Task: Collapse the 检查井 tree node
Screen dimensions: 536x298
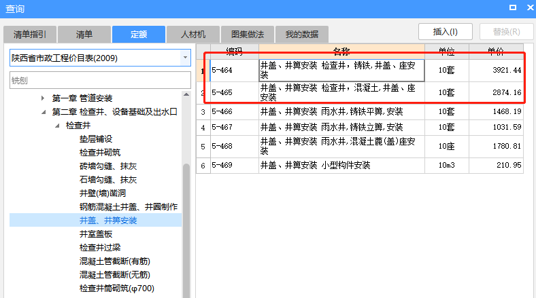Action: [x=57, y=126]
